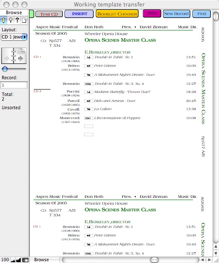Click the green button left of Test CD

[x=32, y=14]
